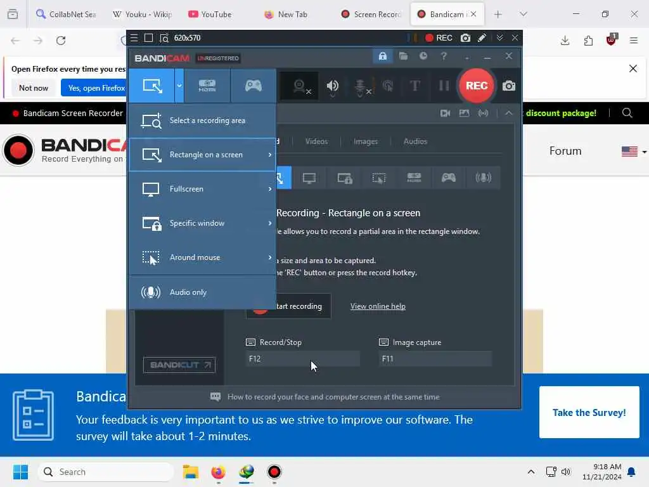Open the drawing pencil tool on capture bar

pos(482,38)
